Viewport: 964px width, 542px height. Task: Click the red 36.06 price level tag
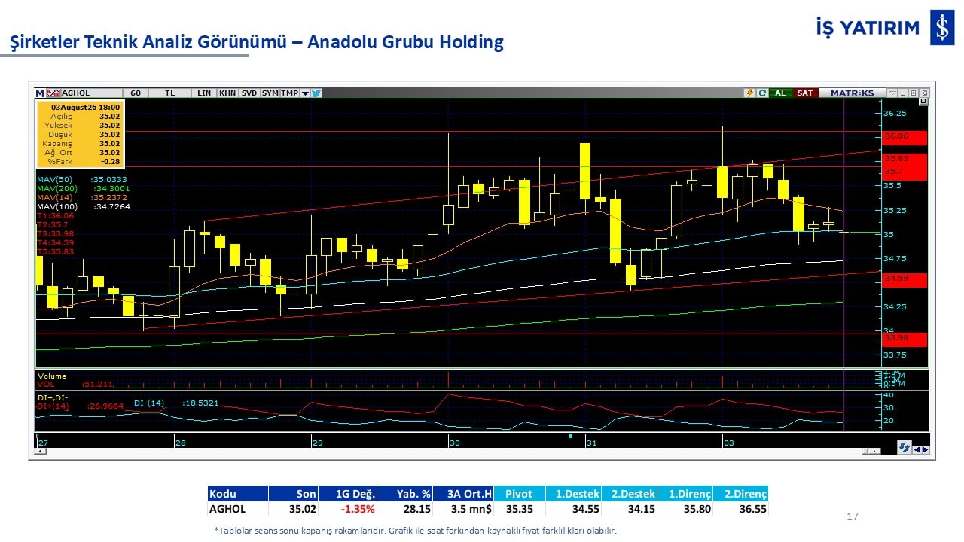(905, 137)
